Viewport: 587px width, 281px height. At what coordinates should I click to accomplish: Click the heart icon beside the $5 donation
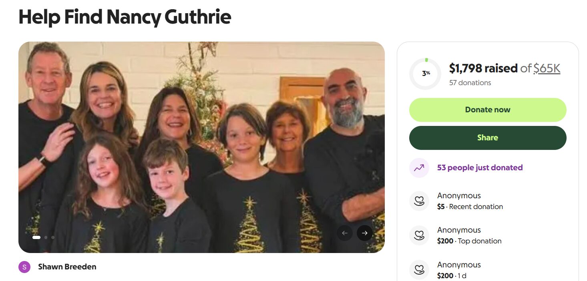coord(419,201)
